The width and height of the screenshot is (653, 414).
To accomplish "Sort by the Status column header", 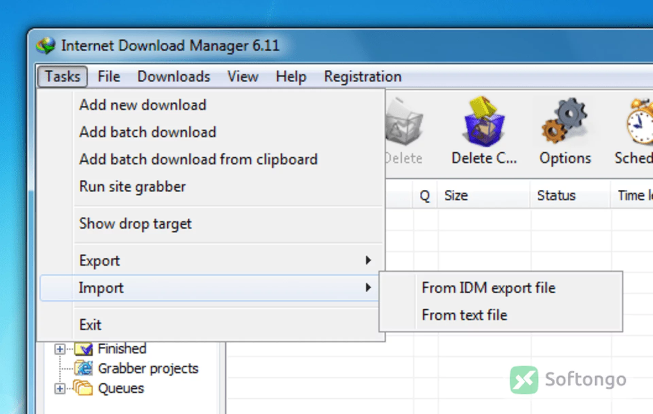I will point(570,195).
